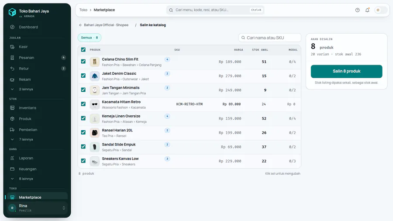393x221 pixels.
Task: Uncheck Kemeja Linen Oversize
Action: pos(83,118)
